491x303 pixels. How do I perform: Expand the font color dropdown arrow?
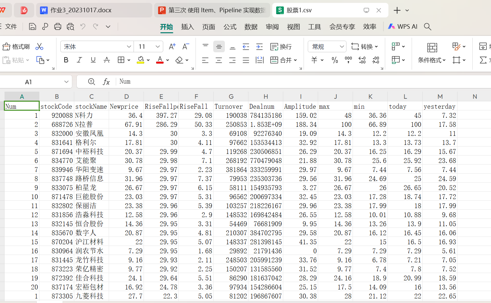(x=167, y=60)
